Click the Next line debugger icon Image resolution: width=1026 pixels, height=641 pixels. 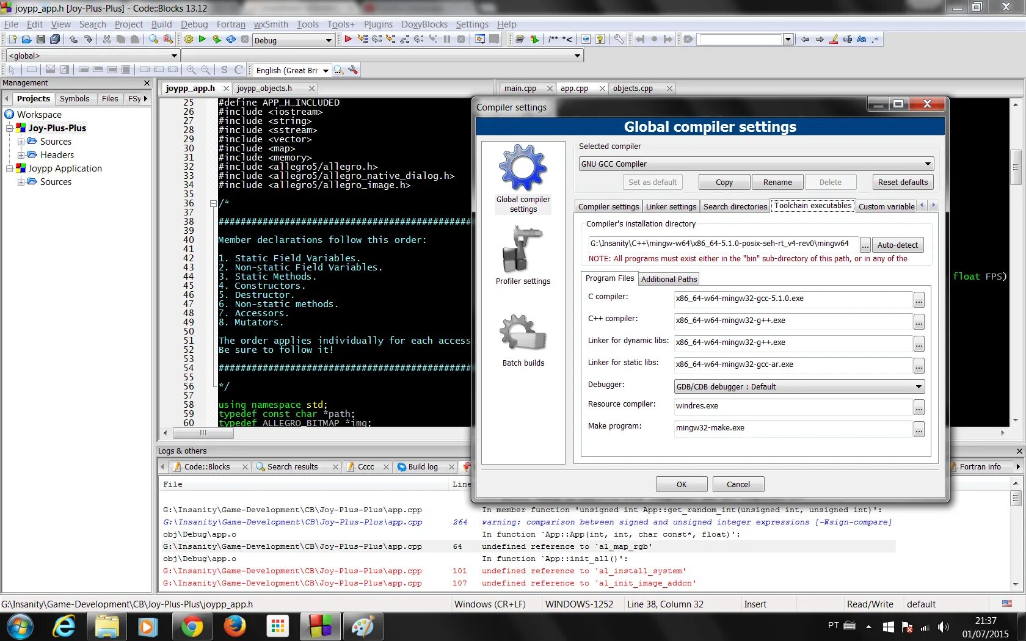tap(377, 40)
